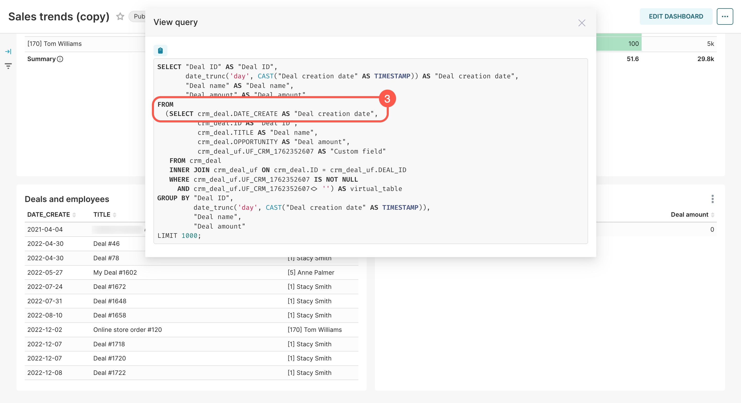Click the Online store order #120 cell
This screenshot has width=741, height=403.
tap(127, 330)
